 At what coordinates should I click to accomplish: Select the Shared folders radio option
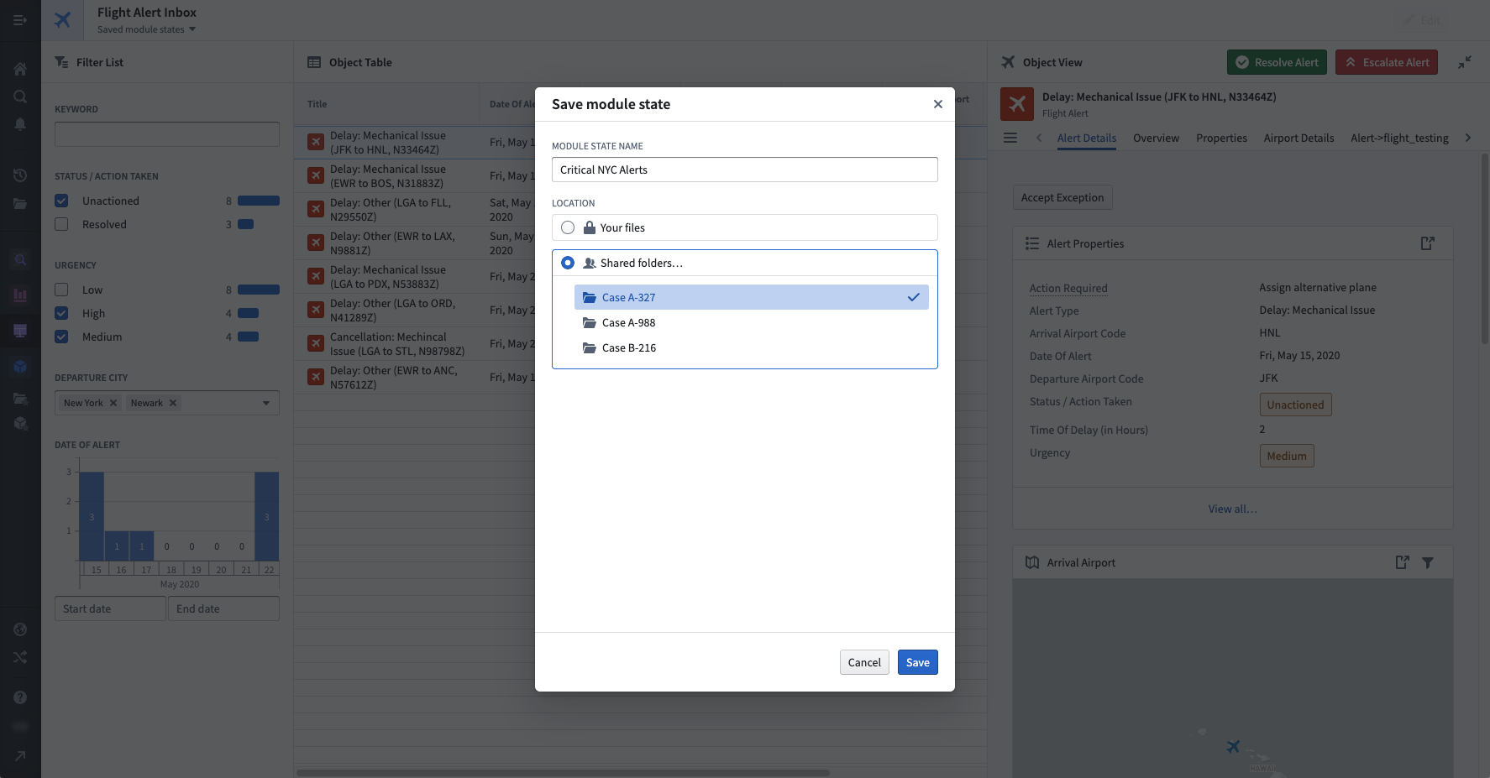pyautogui.click(x=568, y=263)
